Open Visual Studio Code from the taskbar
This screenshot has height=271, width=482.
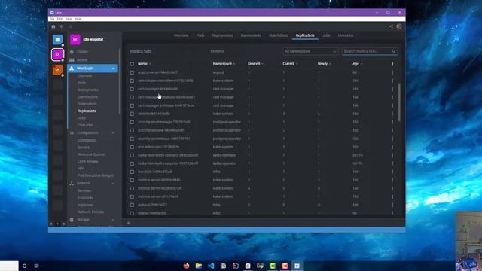[211, 266]
